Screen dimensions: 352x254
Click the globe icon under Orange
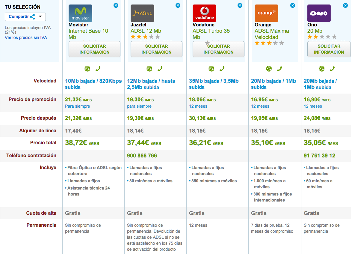269,69
